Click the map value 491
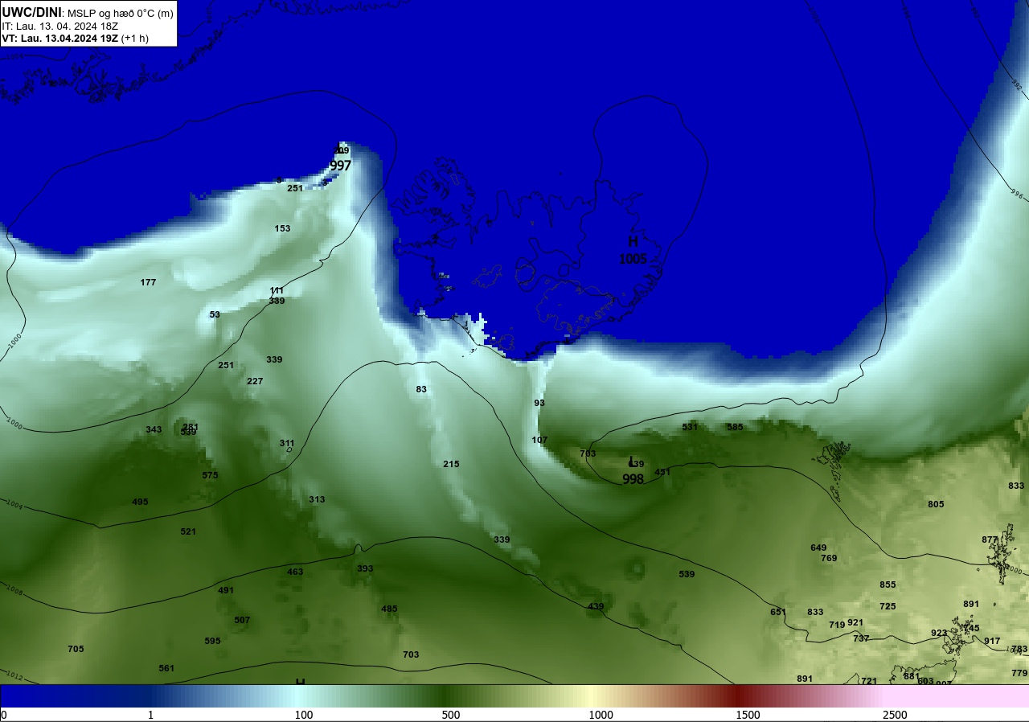This screenshot has width=1029, height=722. tap(226, 590)
